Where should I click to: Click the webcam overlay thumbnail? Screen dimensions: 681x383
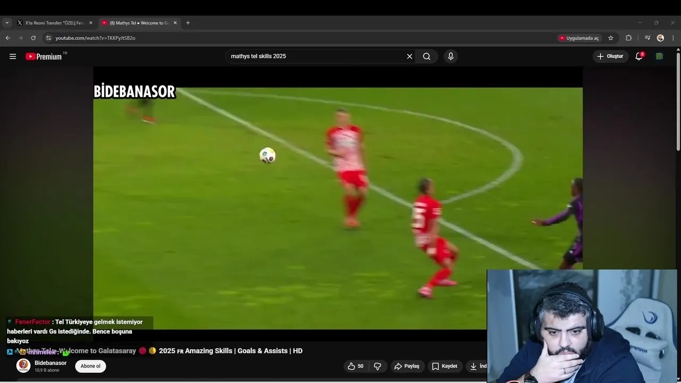coord(582,326)
